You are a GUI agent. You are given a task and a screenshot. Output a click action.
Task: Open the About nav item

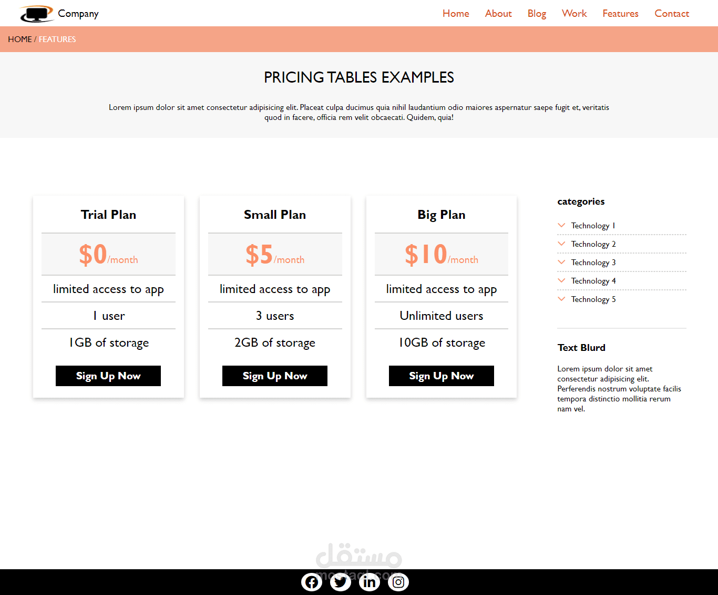pos(498,14)
